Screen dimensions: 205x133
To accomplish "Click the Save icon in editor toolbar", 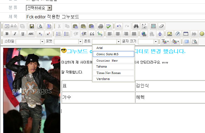I will (x=32, y=26).
